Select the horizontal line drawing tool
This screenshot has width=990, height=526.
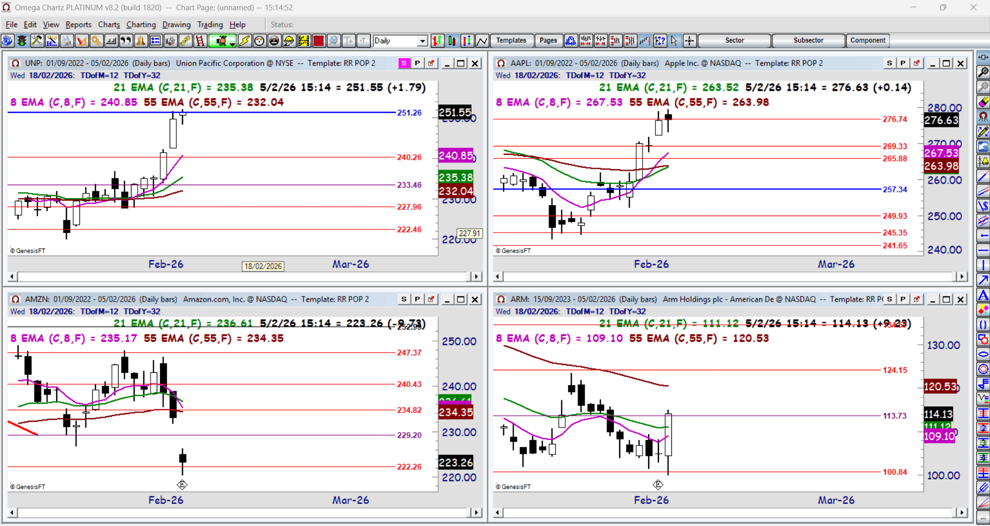click(x=983, y=251)
